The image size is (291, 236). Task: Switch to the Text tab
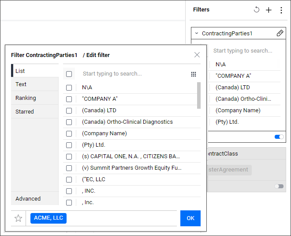[35, 84]
